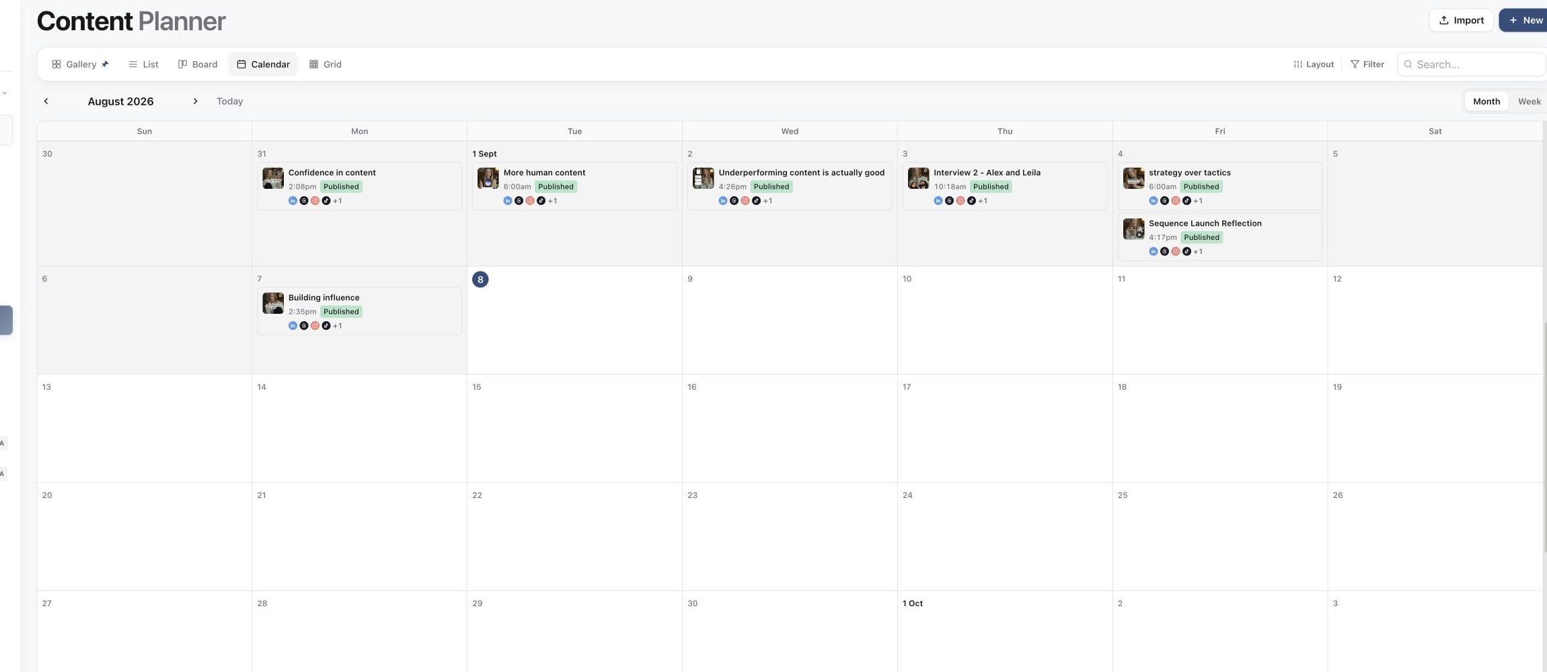The width and height of the screenshot is (1547, 672).
Task: Click LinkedIn icon on strategy over tactics
Action: point(1154,201)
